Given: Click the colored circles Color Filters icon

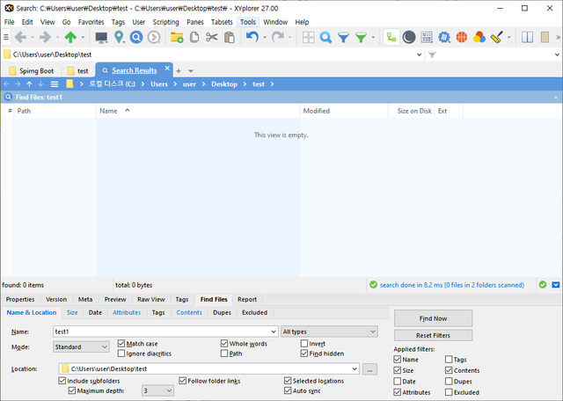Looking at the screenshot, I should (x=479, y=37).
